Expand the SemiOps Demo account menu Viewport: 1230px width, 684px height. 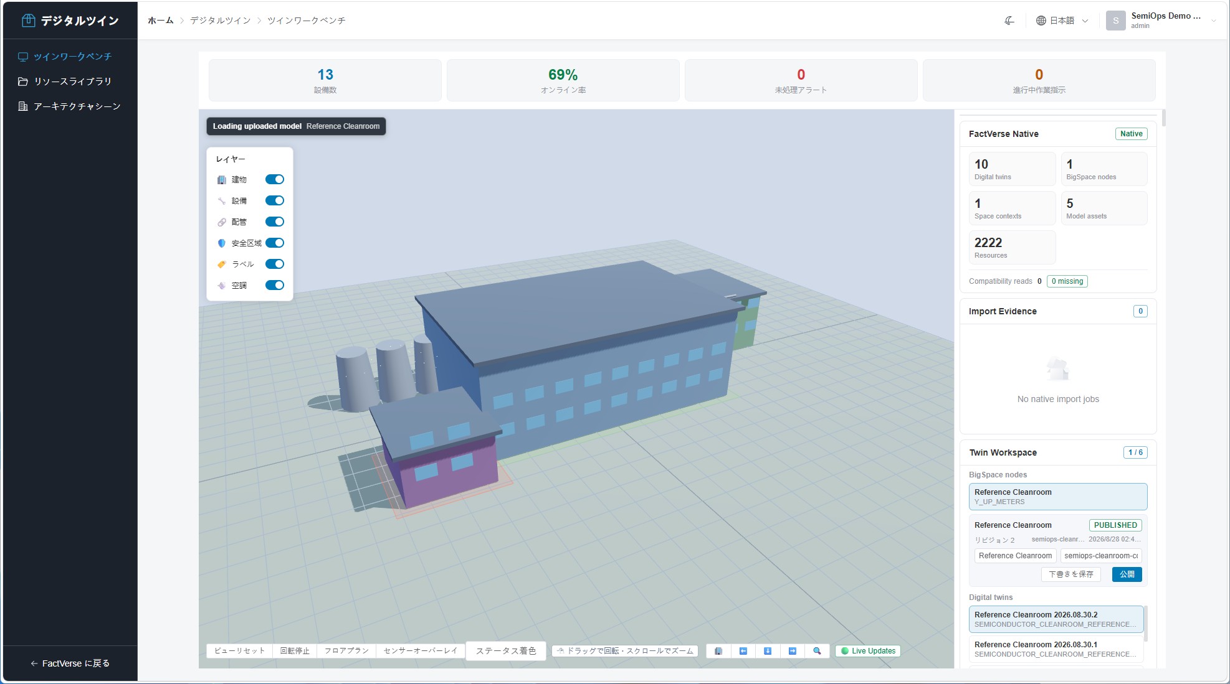click(1162, 21)
